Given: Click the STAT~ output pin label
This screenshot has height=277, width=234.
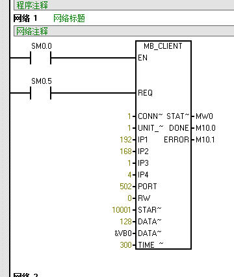Looking at the screenshot, I should point(178,116).
